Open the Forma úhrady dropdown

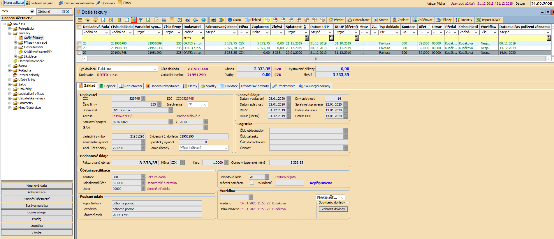pos(226,148)
